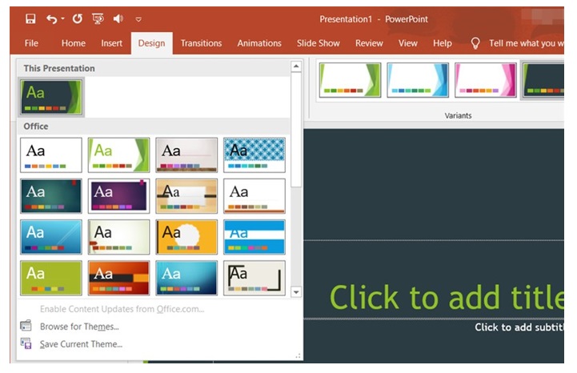Open the Transitions ribbon tab
Screen dimensions: 577x373
[x=202, y=43]
